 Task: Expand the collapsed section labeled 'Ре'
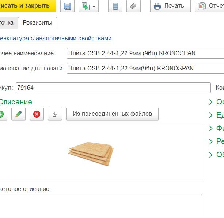click(216, 141)
